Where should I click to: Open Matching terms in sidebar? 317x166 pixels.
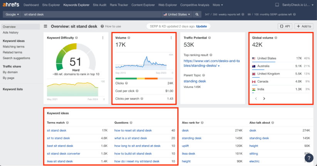(x=13, y=47)
